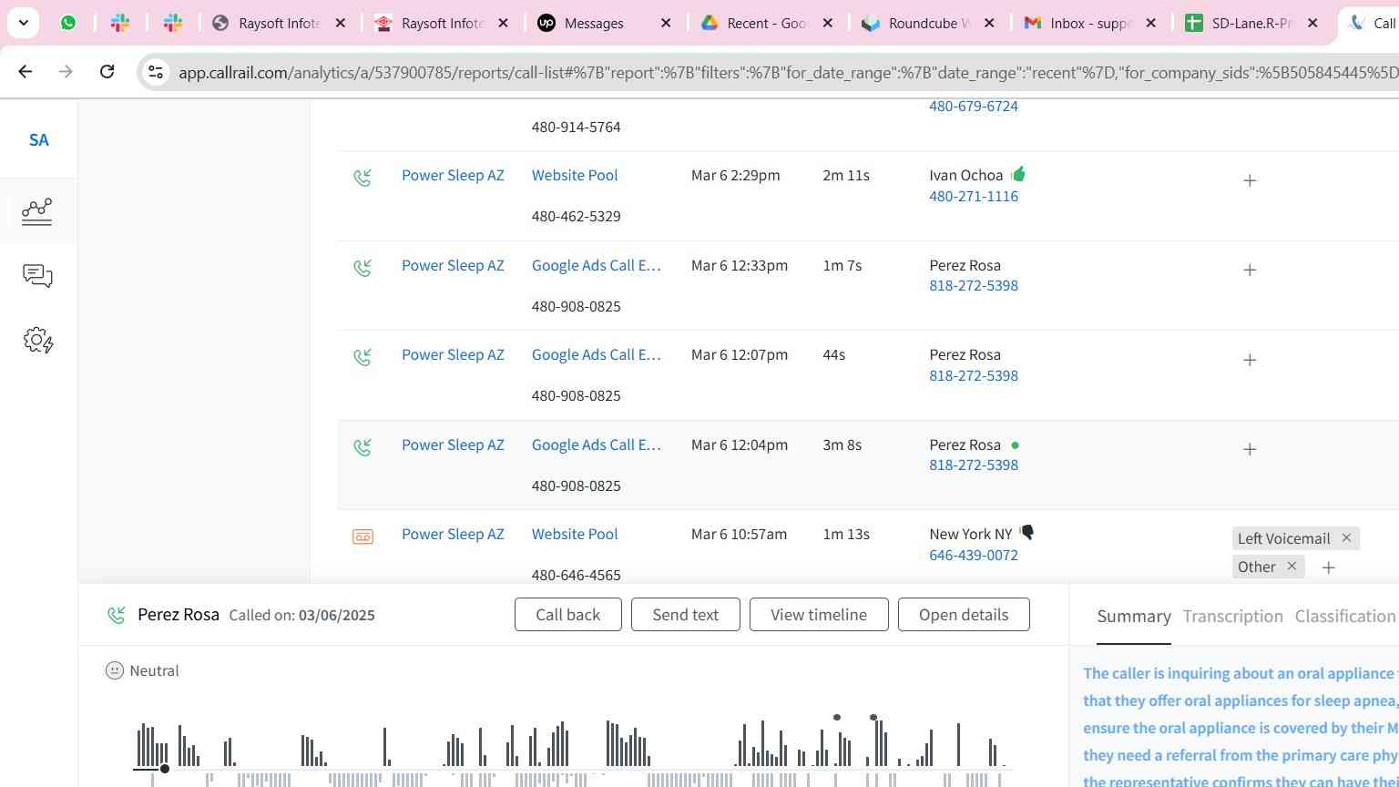Screen dimensions: 1399x787
Task: Open Website Pool link for Mar 6 2:29pm
Action: click(575, 175)
